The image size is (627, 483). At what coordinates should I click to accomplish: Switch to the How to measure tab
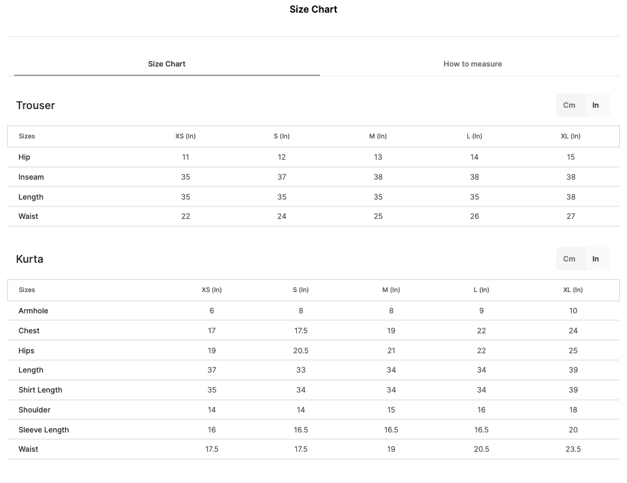[x=473, y=64]
